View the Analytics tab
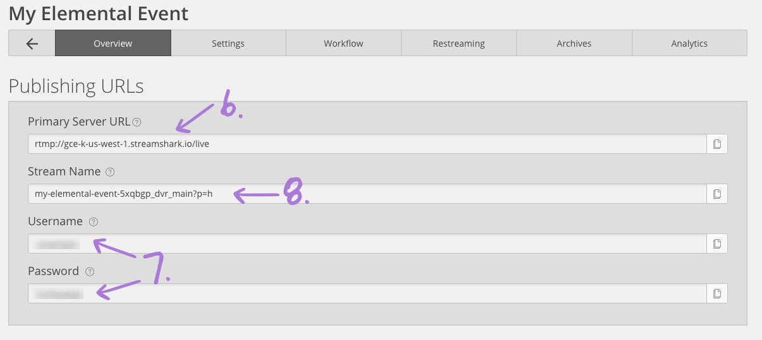Viewport: 762px width, 340px height. point(689,44)
